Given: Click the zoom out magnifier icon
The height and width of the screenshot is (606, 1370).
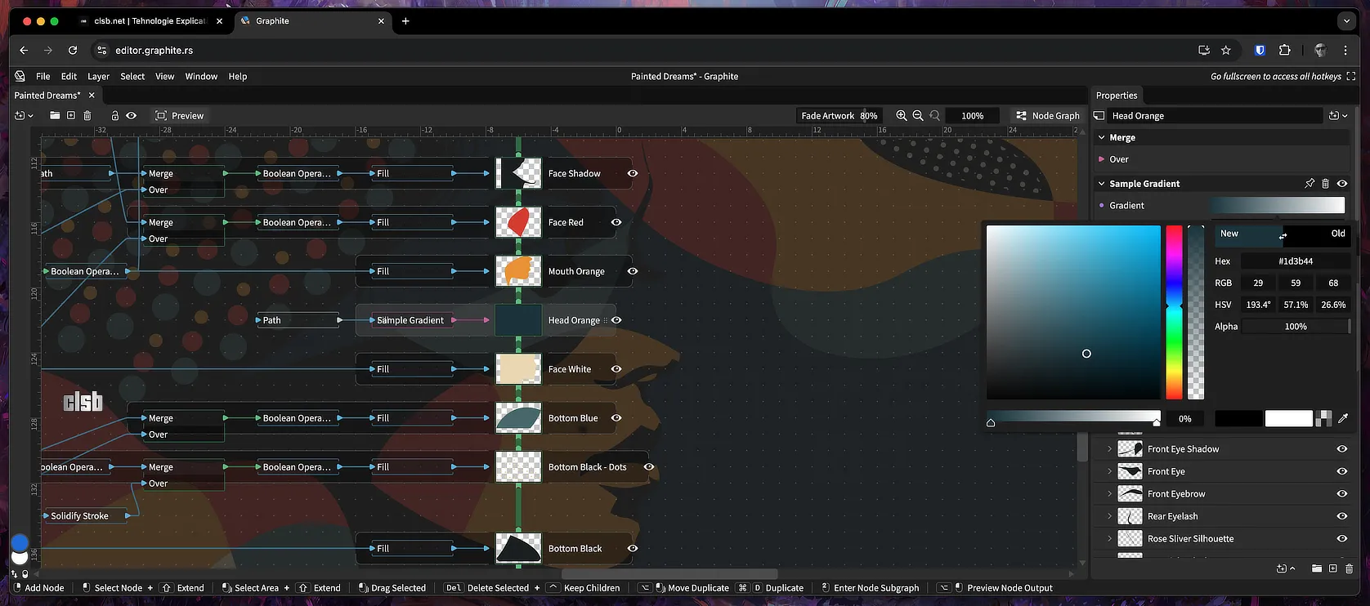Looking at the screenshot, I should 918,116.
